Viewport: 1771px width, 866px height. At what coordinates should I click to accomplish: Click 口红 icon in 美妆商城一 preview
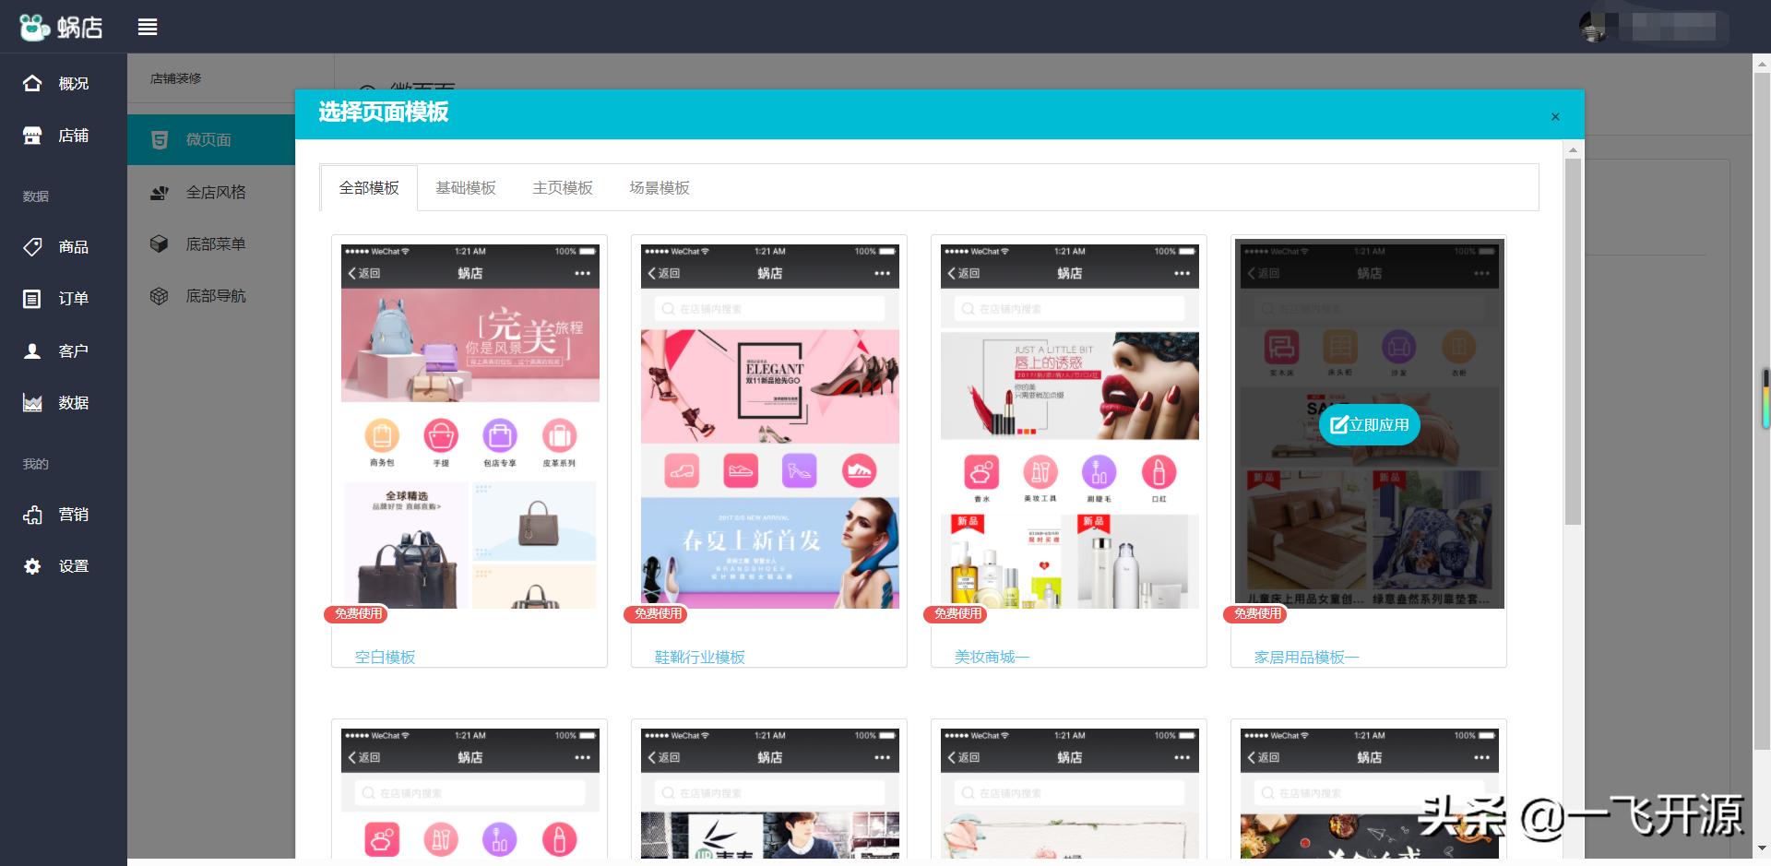1159,472
